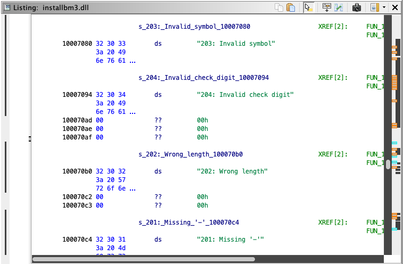The height and width of the screenshot is (264, 403).
Task: Click 00 byte at address 100070c2
Action: tap(100, 197)
